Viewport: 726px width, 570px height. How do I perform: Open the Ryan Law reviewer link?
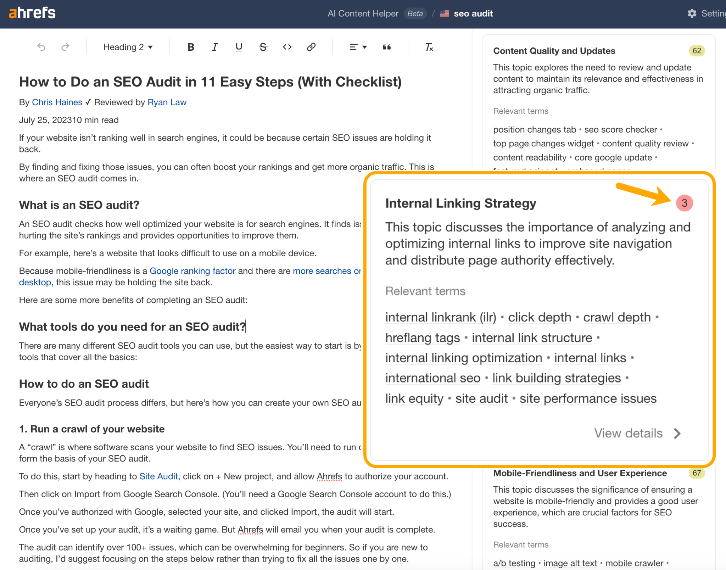coord(167,102)
